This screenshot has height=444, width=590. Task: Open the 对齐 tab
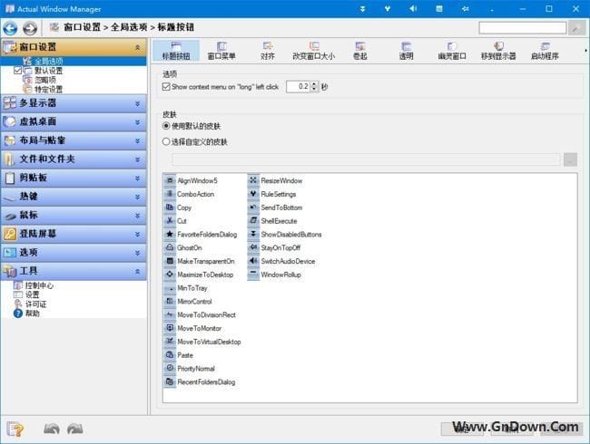[268, 51]
